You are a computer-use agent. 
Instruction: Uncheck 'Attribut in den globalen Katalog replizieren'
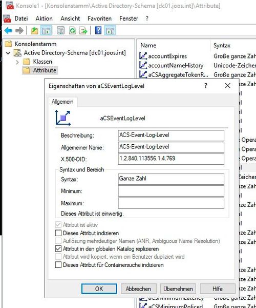58,249
